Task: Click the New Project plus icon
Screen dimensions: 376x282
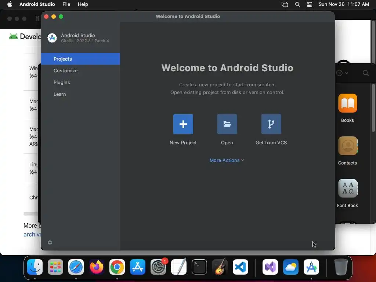Action: point(183,124)
